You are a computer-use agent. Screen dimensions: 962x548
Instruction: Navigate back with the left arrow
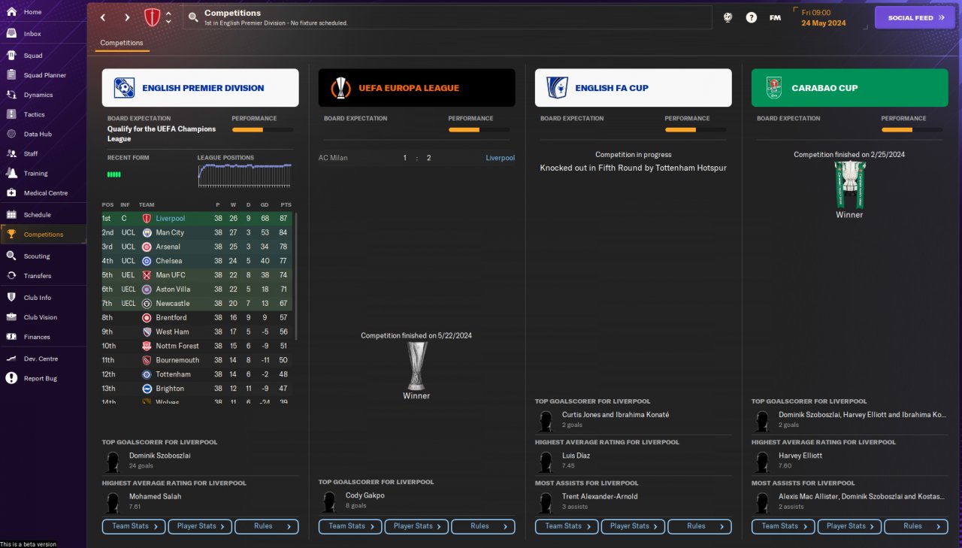point(103,17)
